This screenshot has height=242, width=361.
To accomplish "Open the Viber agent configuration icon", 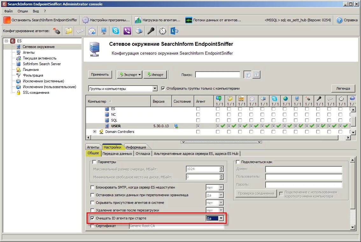I will 127,31.
